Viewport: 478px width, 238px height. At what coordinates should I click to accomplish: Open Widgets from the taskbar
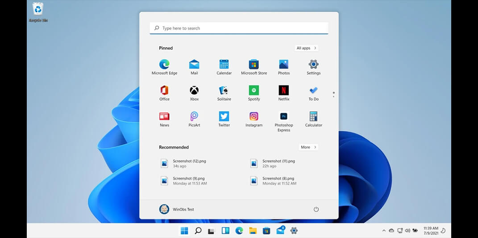click(x=225, y=231)
